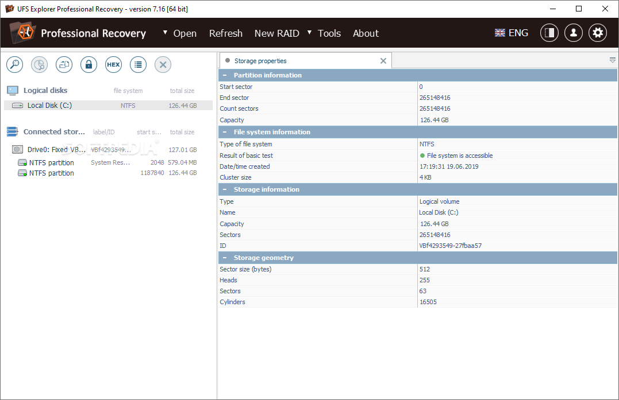Screen dimensions: 619x400
Task: Click the UK flag language icon
Action: [x=500, y=33]
